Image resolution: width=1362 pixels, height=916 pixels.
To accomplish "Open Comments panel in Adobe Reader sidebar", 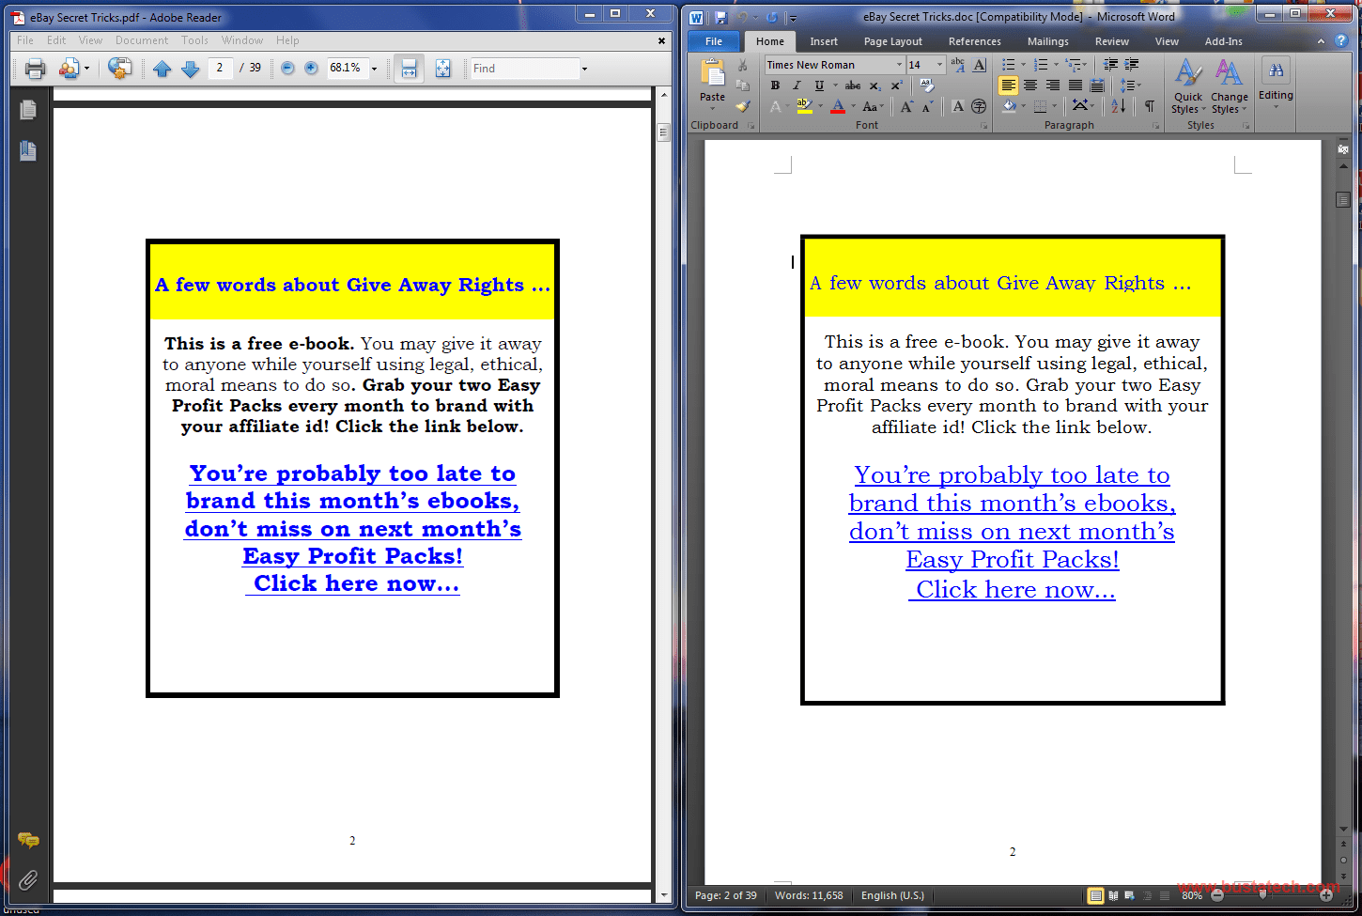I will coord(28,840).
